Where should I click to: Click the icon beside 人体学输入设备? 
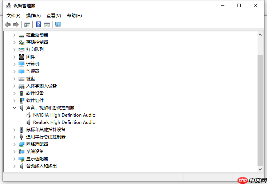(x=21, y=86)
